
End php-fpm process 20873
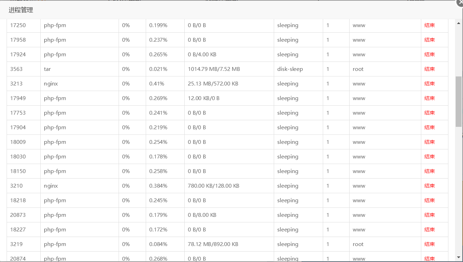pos(430,215)
